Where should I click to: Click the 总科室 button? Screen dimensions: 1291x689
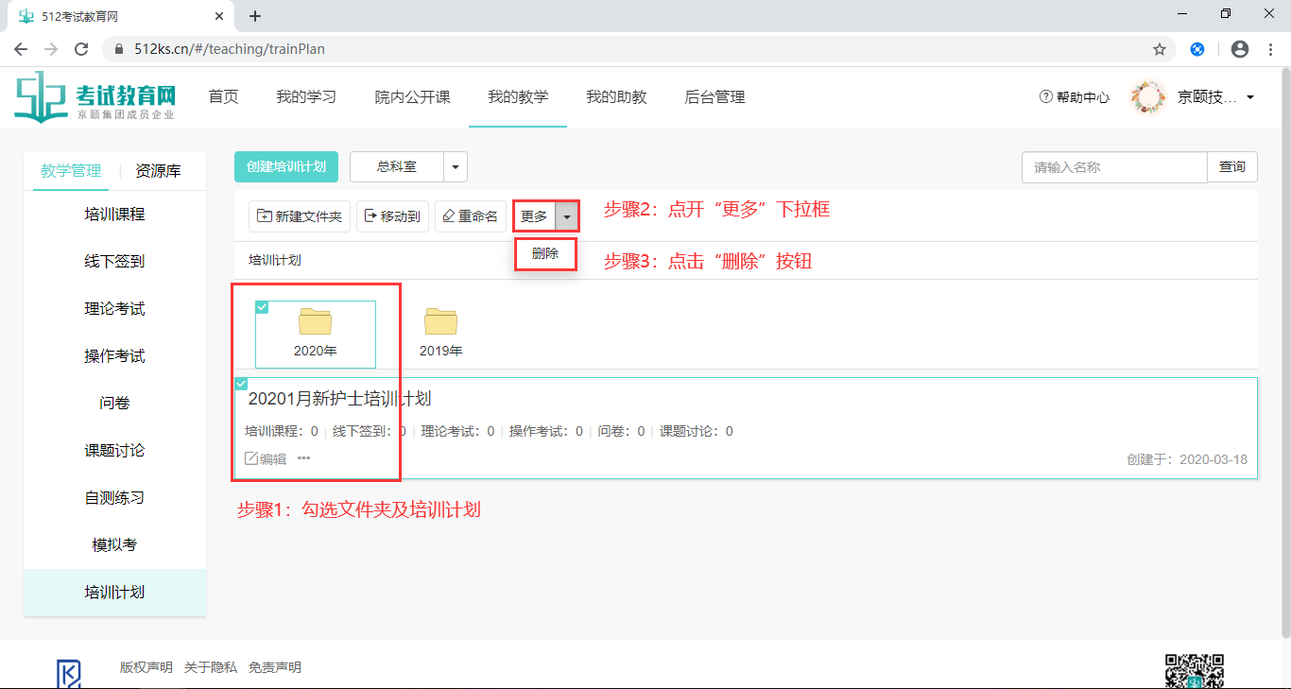click(x=397, y=167)
